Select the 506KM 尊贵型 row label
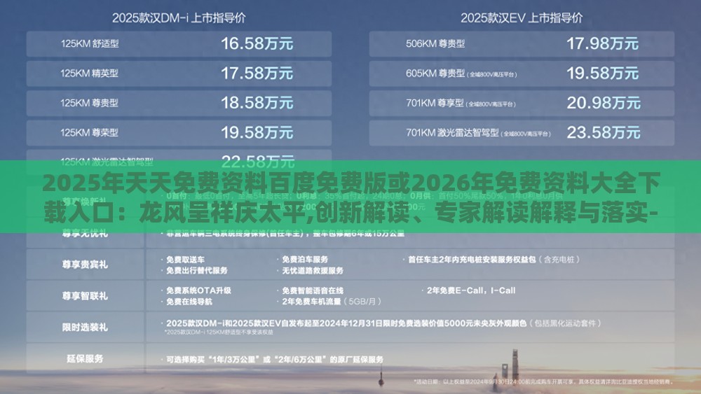Image resolution: width=701 pixels, height=394 pixels. pyautogui.click(x=435, y=43)
